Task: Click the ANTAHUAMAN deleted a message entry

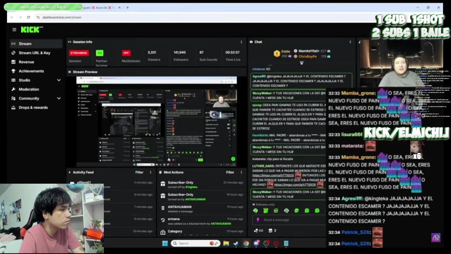Action: pos(201,209)
